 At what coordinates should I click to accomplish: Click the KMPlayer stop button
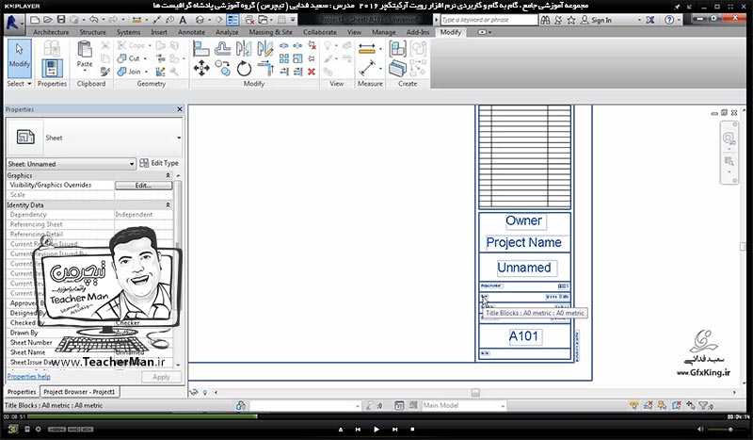point(412,429)
